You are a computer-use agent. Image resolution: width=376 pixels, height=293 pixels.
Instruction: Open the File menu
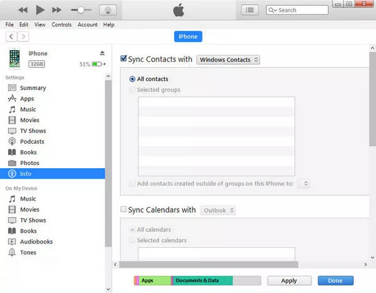pos(9,24)
